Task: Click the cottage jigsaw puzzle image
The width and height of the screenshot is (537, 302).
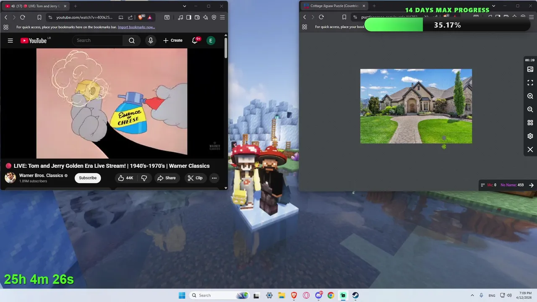Action: coord(416,106)
